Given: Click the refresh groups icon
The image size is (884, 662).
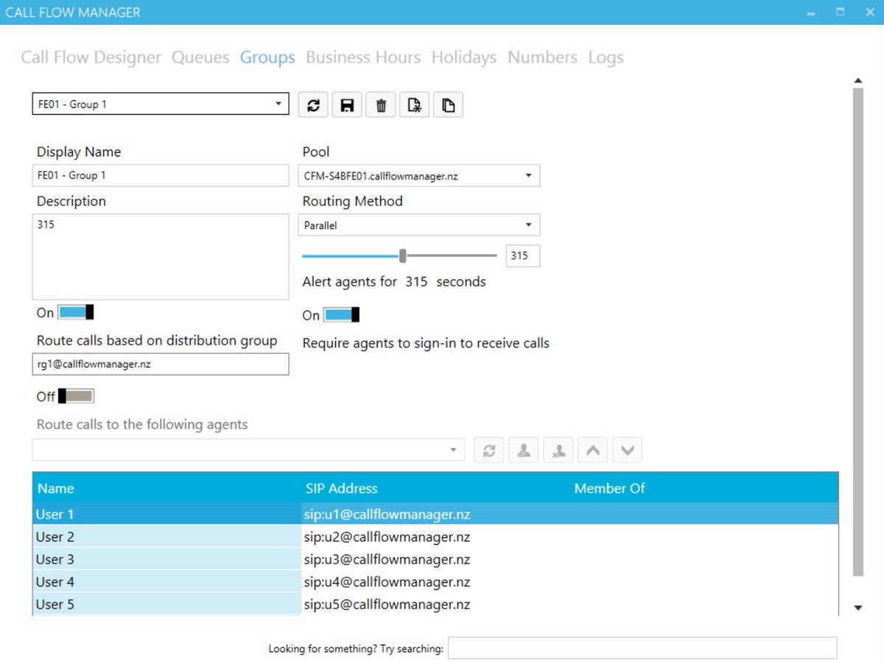Looking at the screenshot, I should [x=313, y=105].
